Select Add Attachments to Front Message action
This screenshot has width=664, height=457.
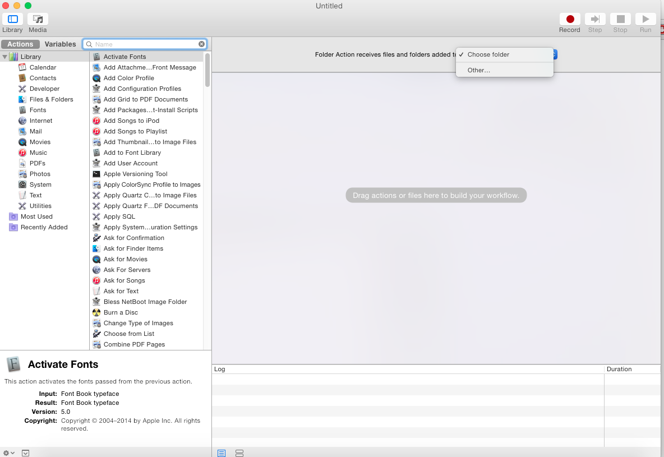coord(146,67)
